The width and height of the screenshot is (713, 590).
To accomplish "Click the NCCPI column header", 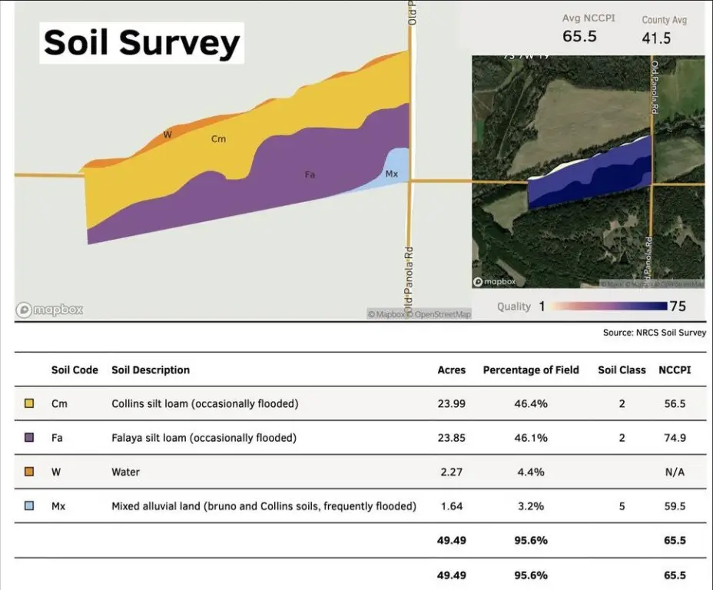I will pos(675,370).
